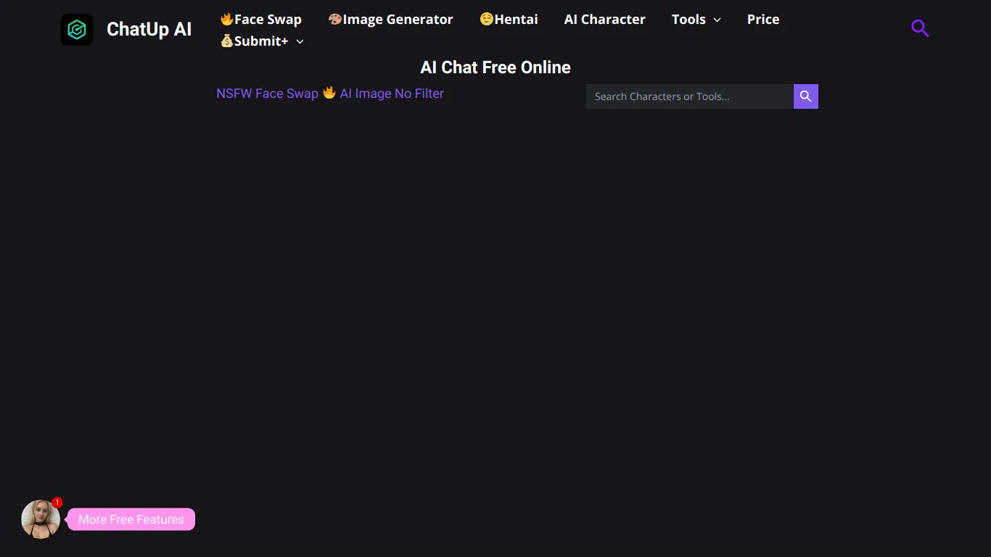Open the avatar chat bubble thumbnail
Viewport: 991px width, 557px height.
point(41,519)
